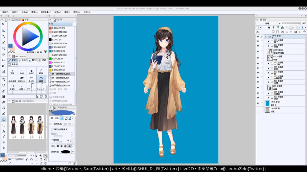307x172 pixels.
Task: Enable the 指定長寬 checkbox
Action: [52, 124]
